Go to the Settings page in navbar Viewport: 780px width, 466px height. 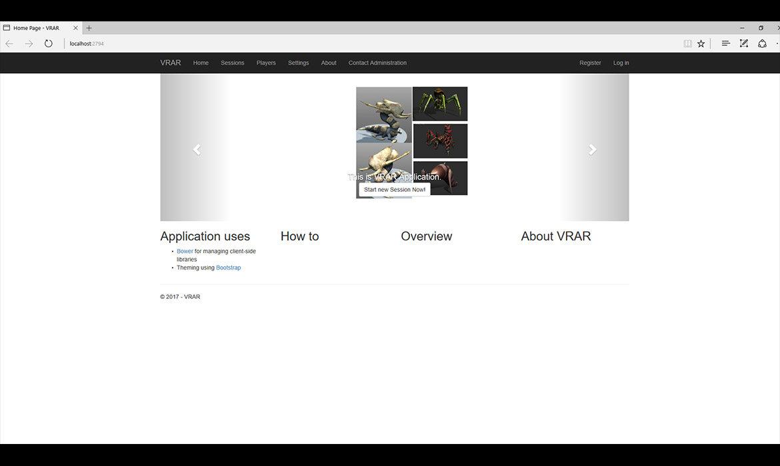[298, 63]
